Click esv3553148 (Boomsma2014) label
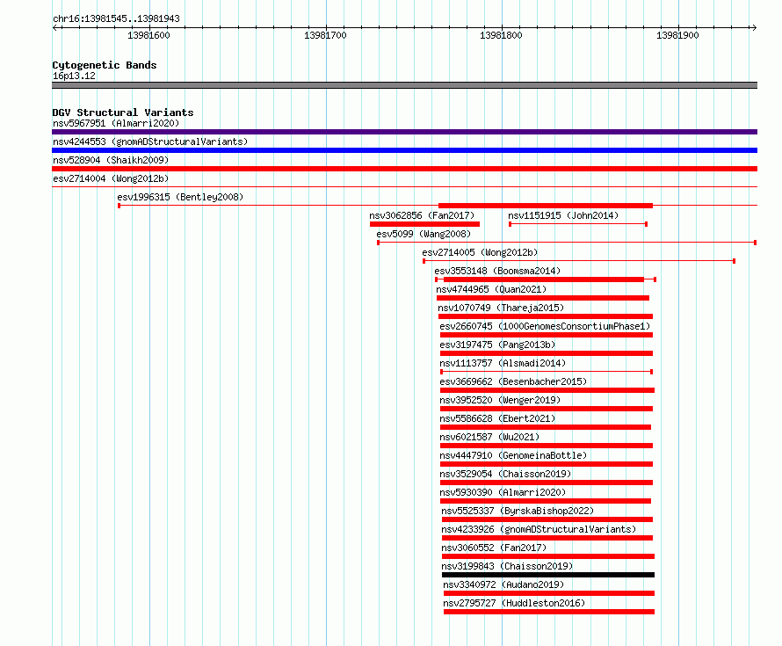 click(497, 271)
